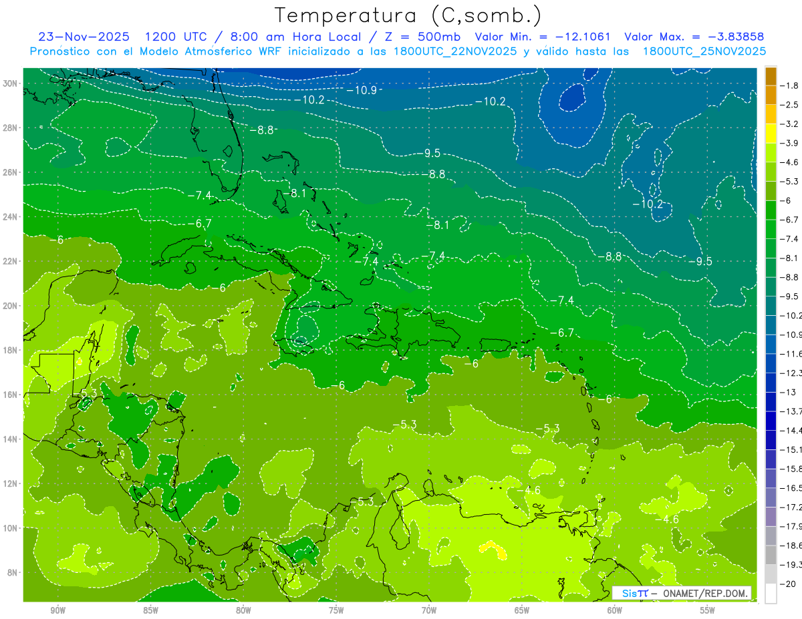Click the title 'Temperatura (C,somb.)'
Image resolution: width=802 pixels, height=619 pixels.
[408, 16]
